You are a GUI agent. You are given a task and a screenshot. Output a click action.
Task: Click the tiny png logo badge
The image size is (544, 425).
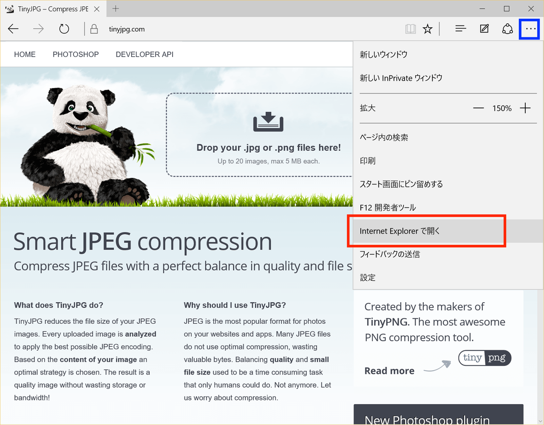pyautogui.click(x=484, y=358)
